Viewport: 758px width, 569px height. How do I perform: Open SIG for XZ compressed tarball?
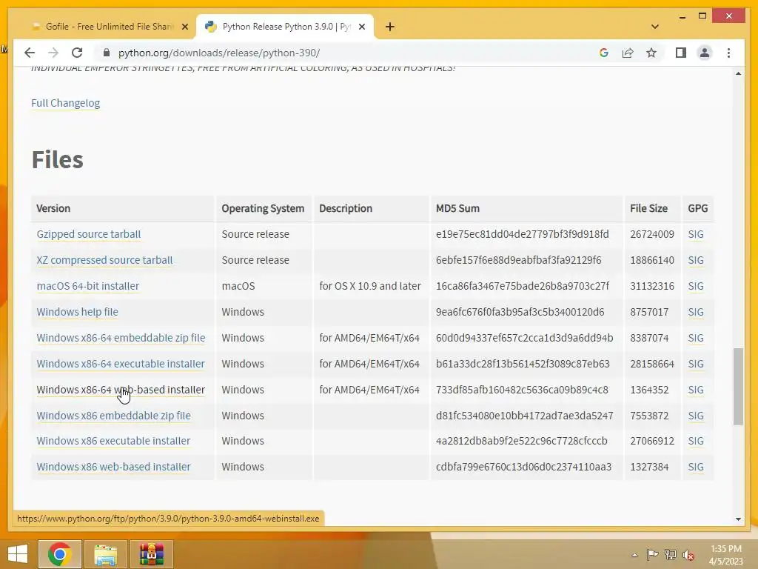click(696, 260)
